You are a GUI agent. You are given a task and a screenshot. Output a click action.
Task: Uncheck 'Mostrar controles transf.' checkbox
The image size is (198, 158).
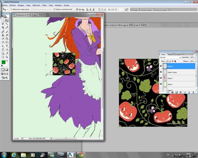pyautogui.click(x=54, y=9)
